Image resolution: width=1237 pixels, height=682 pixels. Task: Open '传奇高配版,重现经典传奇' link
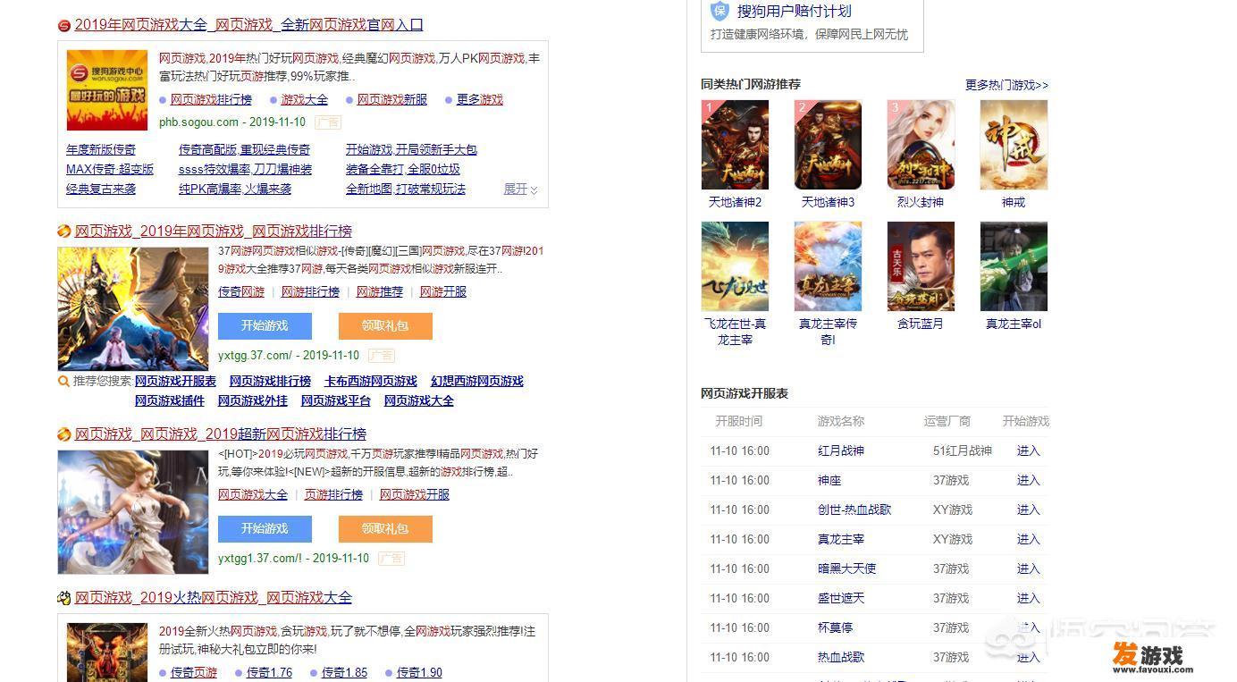[x=245, y=150]
